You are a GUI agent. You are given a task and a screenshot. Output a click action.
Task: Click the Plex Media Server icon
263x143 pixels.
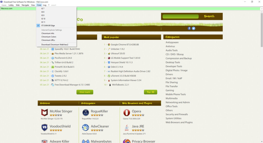(53, 54)
